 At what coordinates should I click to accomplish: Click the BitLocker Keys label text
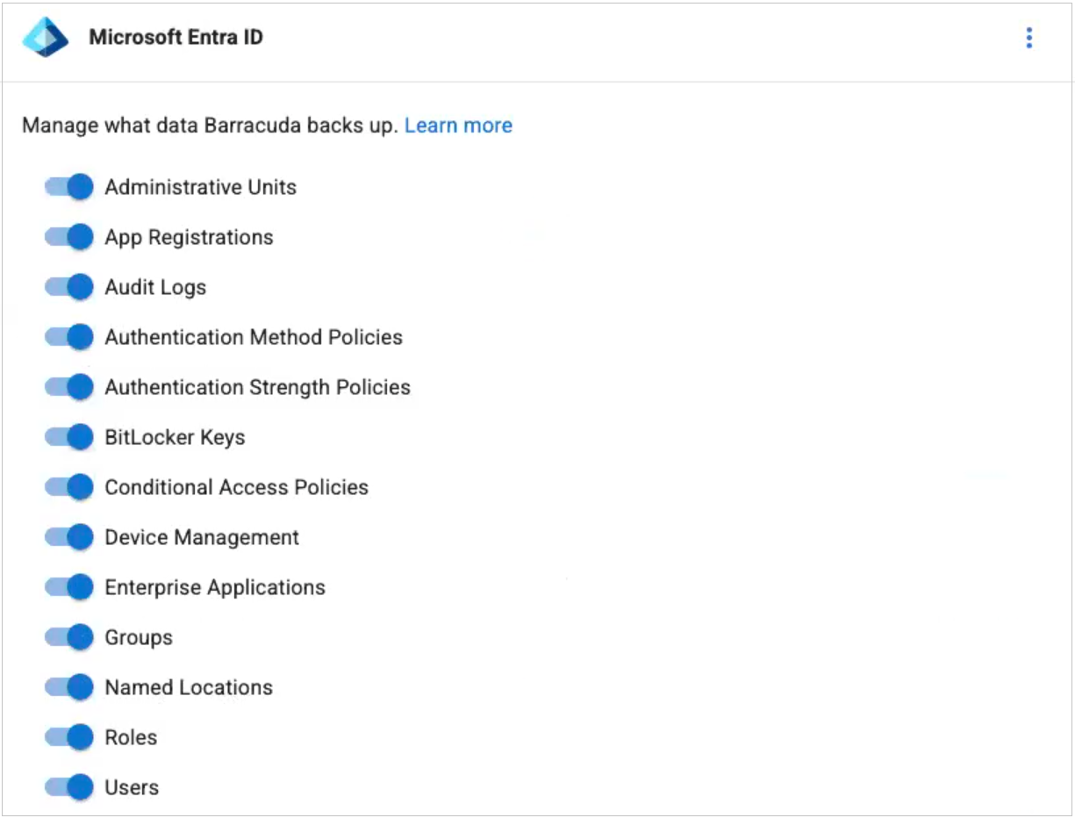pos(175,437)
